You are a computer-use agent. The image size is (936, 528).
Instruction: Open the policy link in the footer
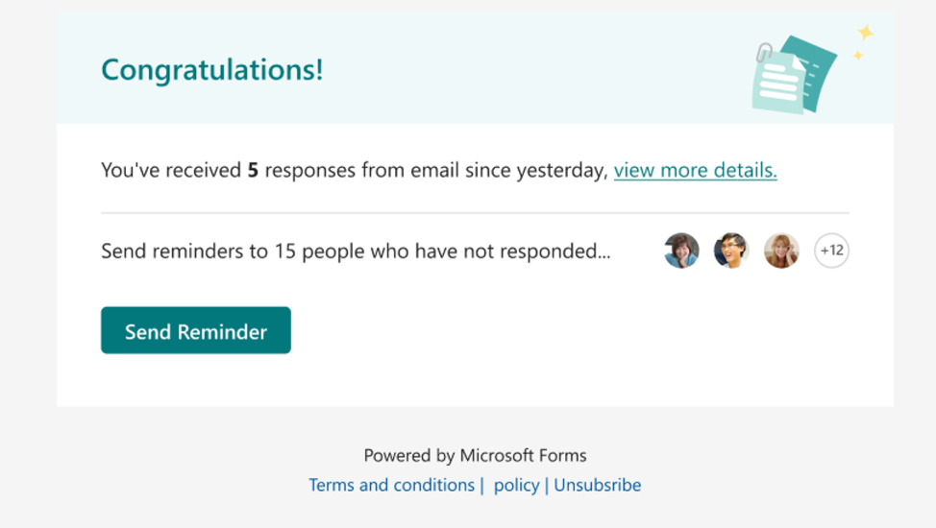(x=516, y=485)
